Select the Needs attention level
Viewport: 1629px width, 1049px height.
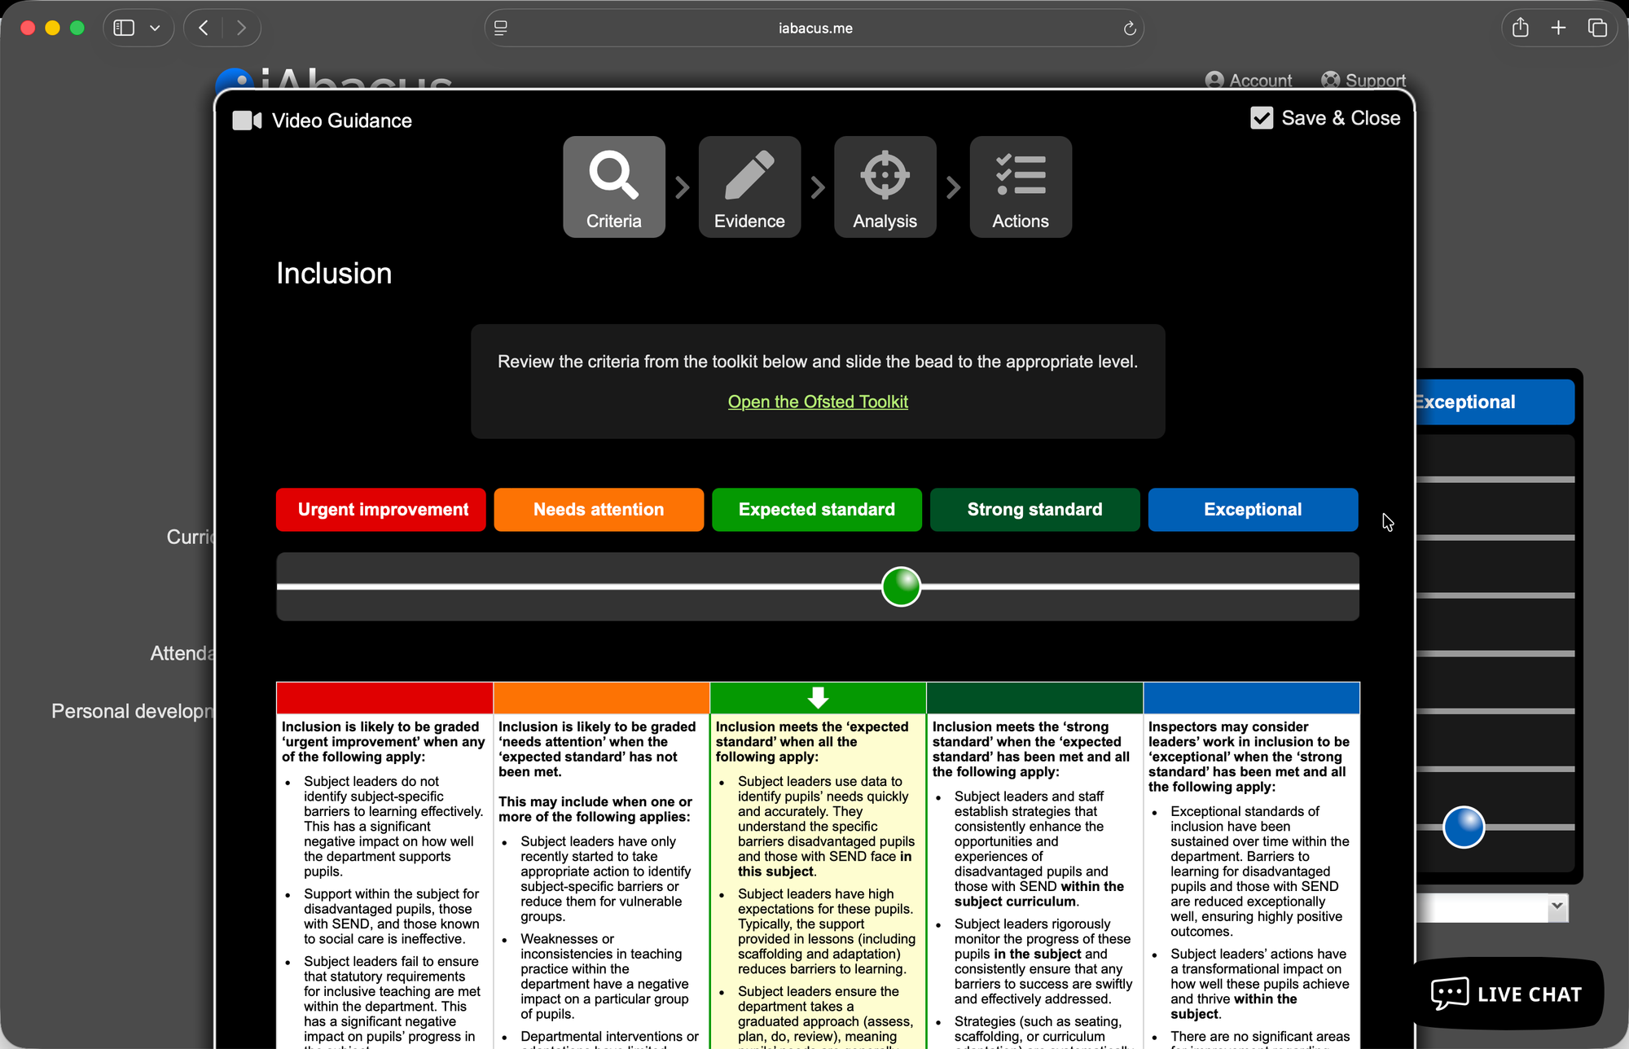tap(599, 510)
